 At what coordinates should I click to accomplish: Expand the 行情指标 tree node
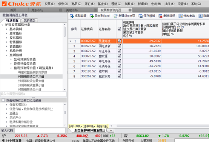tap(7, 42)
